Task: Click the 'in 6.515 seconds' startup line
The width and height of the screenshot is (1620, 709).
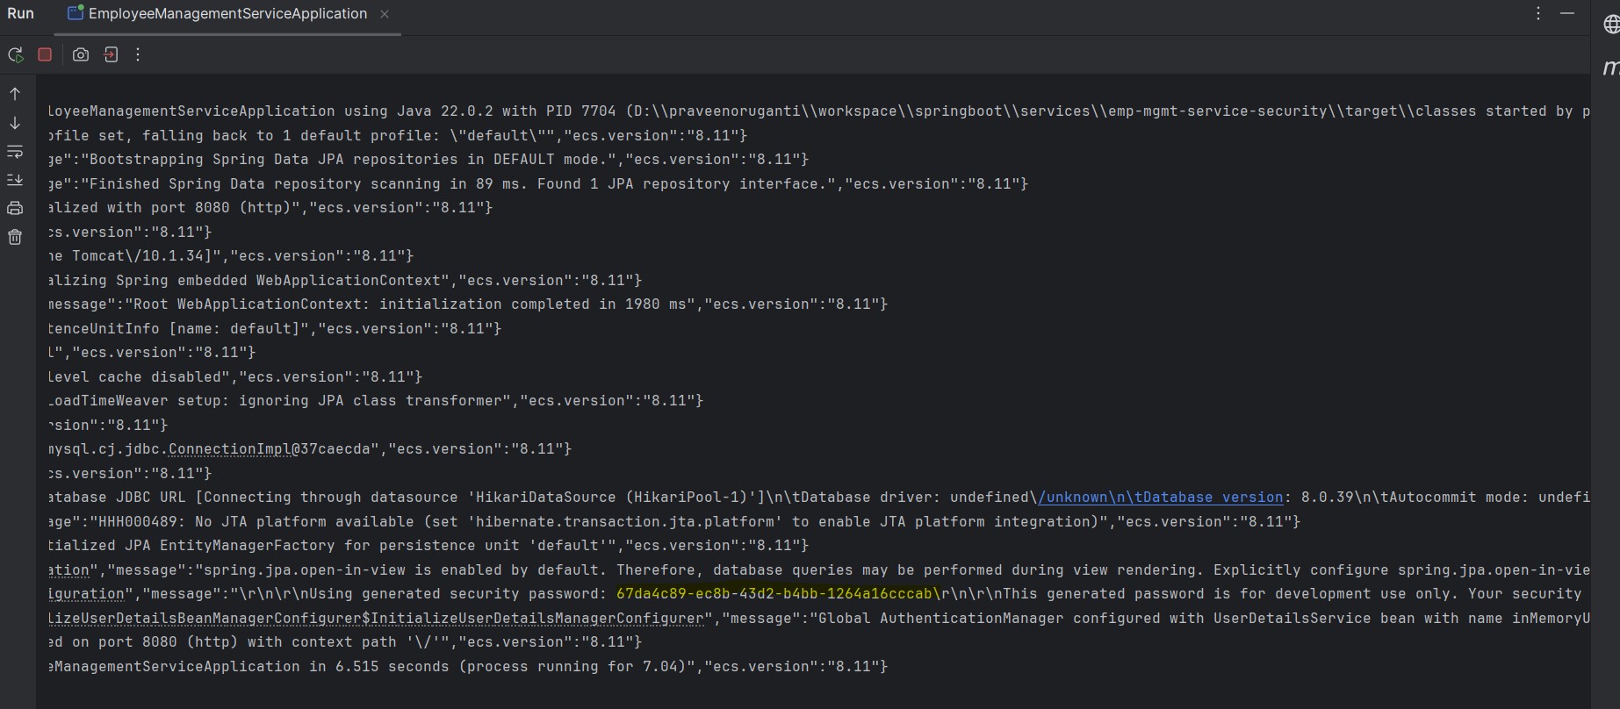Action: coord(468,667)
